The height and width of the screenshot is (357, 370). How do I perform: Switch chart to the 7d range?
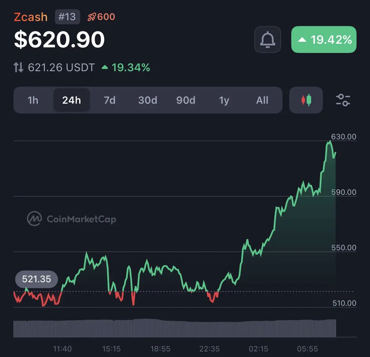click(x=109, y=100)
